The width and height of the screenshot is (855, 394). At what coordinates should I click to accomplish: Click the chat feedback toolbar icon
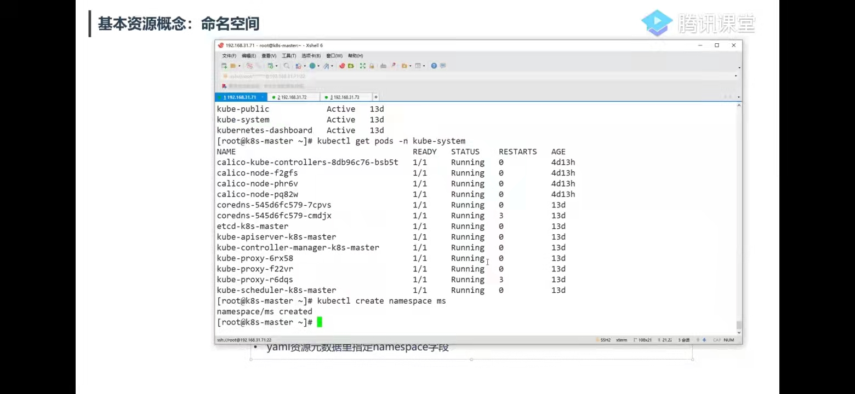(443, 66)
